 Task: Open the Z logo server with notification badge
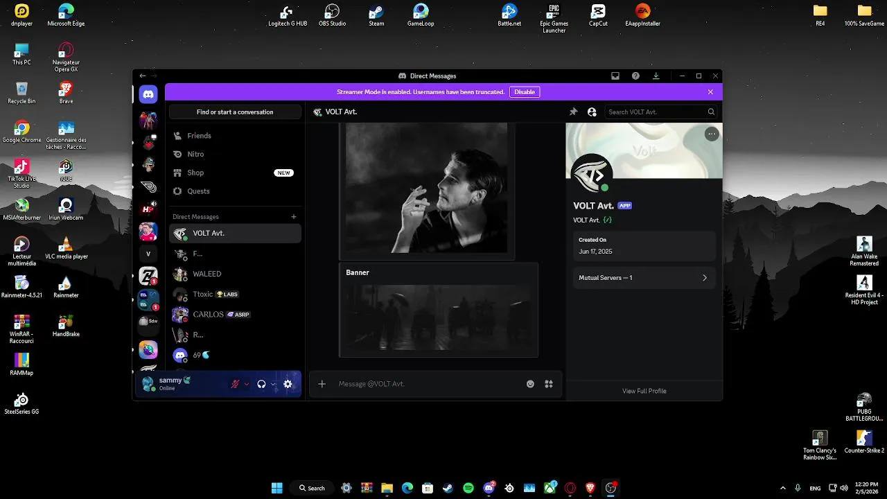(x=148, y=276)
